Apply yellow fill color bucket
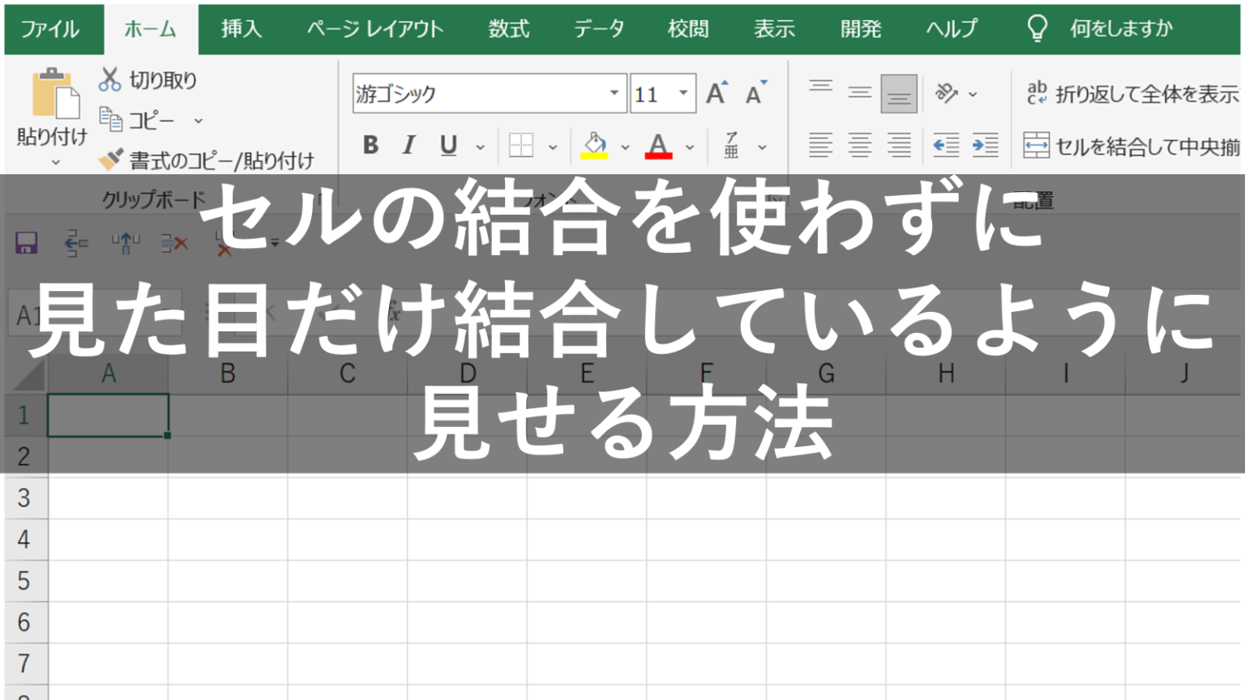1245x700 pixels. tap(594, 145)
